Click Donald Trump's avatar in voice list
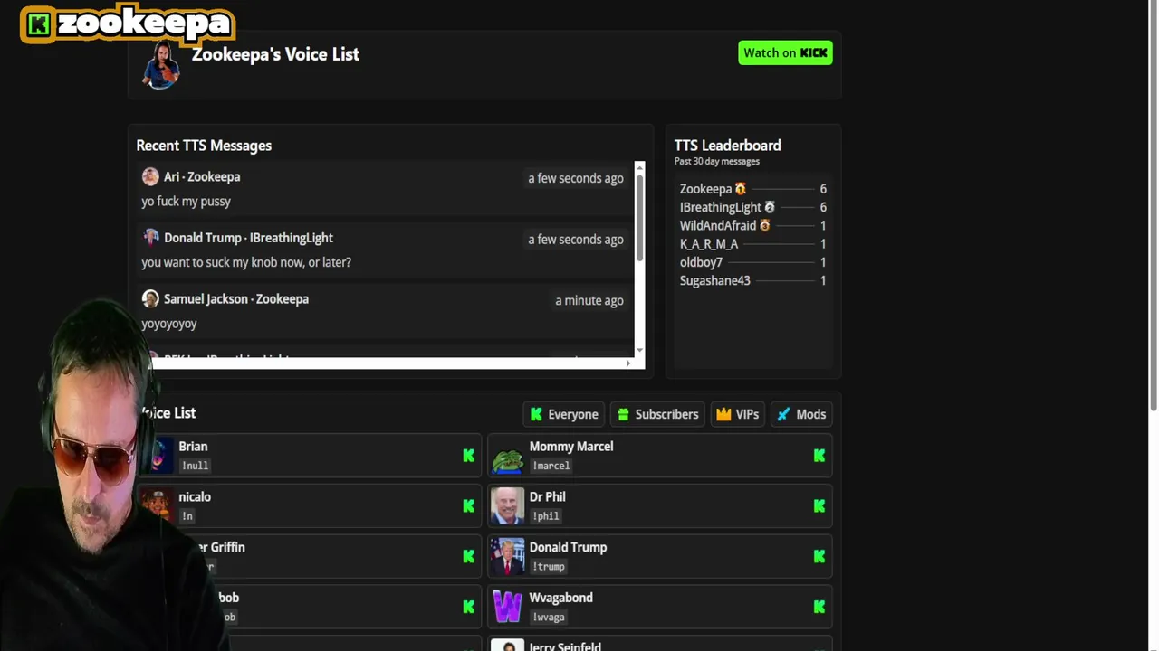 pyautogui.click(x=507, y=557)
